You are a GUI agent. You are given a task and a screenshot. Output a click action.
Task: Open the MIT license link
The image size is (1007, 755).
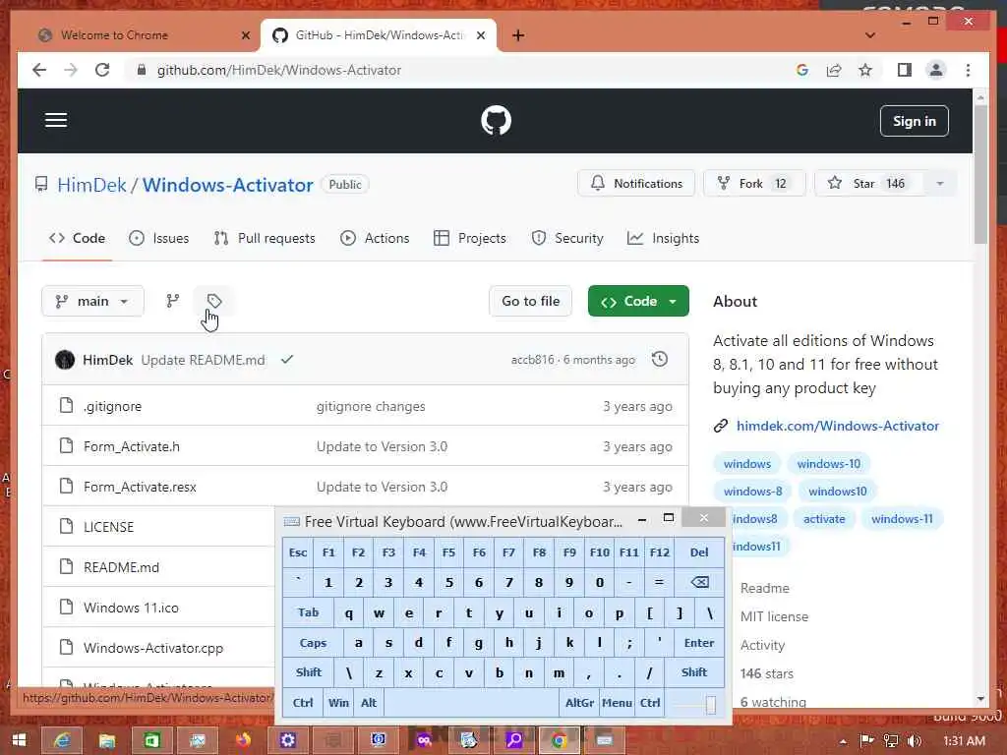coord(774,616)
